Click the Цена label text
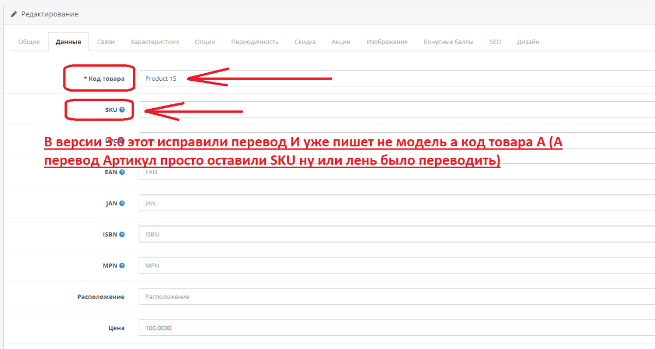The width and height of the screenshot is (655, 349). (x=116, y=328)
